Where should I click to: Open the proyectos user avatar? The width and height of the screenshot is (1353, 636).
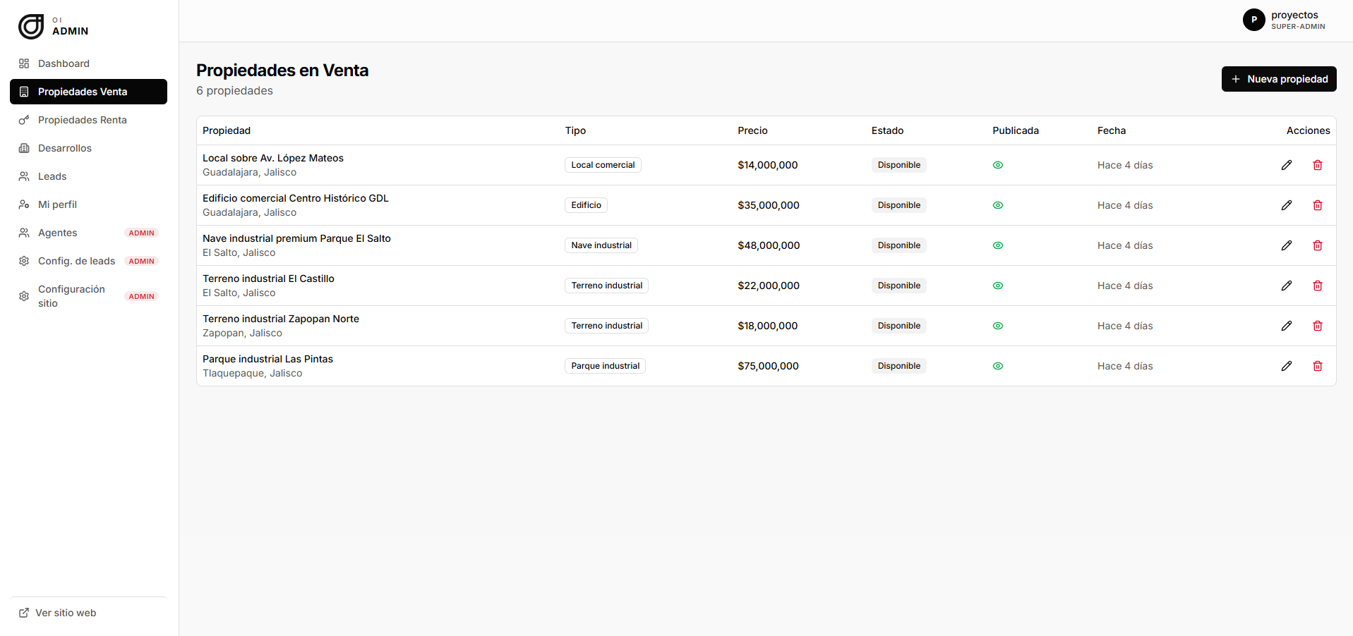tap(1253, 20)
